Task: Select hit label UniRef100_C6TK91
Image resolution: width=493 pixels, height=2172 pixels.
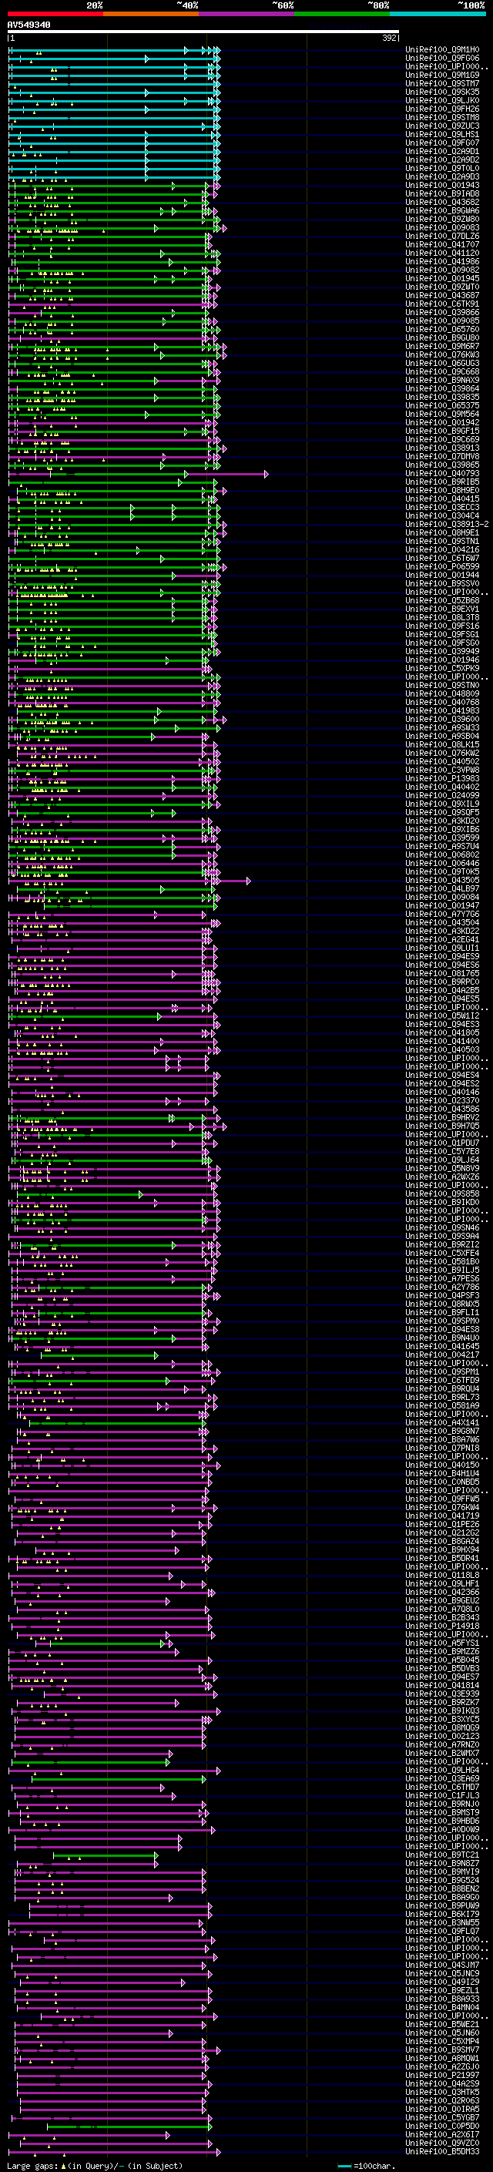Action: click(x=442, y=304)
